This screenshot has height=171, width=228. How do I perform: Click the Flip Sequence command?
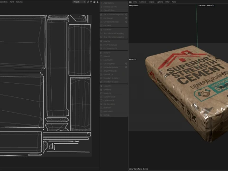[x=114, y=104]
